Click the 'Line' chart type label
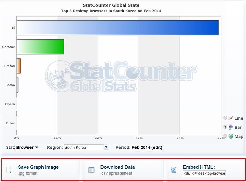The width and height of the screenshot is (246, 182). (x=239, y=118)
